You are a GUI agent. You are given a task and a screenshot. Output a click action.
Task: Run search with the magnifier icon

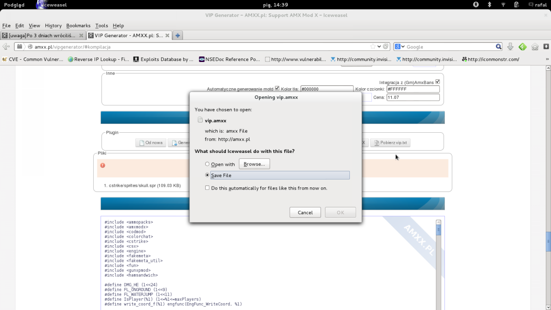point(499,46)
